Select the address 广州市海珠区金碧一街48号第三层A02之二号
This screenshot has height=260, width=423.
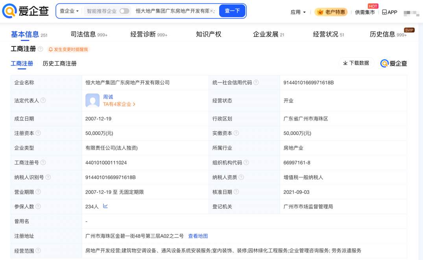tap(134, 236)
